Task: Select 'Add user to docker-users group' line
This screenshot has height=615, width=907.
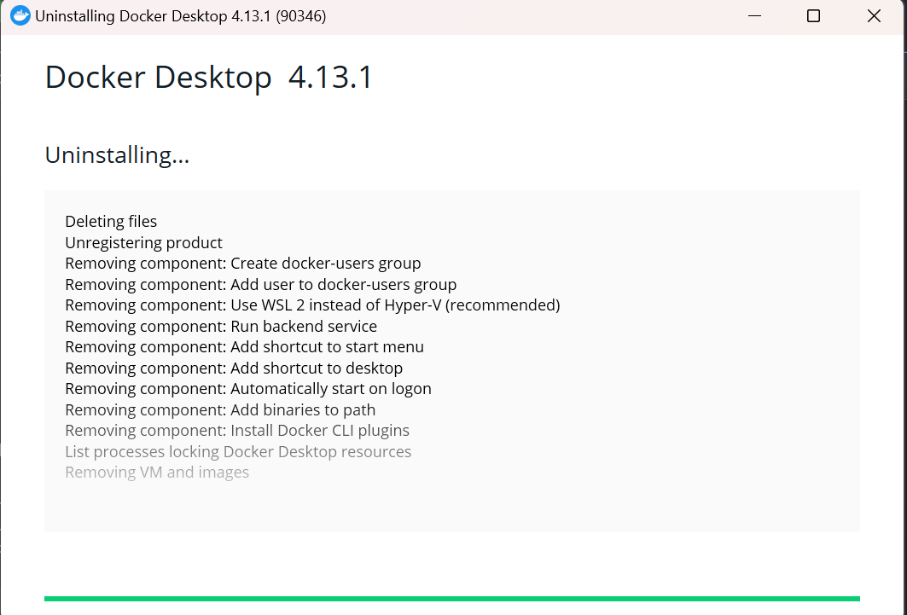Action: 261,284
